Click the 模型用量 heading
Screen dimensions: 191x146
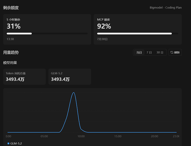point(10,63)
